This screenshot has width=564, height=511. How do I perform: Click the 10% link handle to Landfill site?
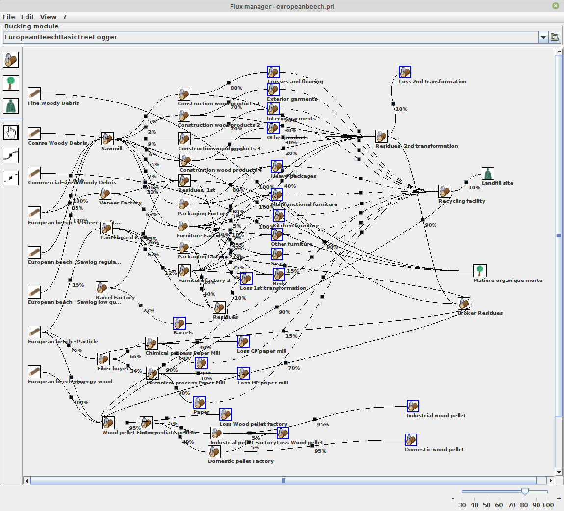(466, 182)
